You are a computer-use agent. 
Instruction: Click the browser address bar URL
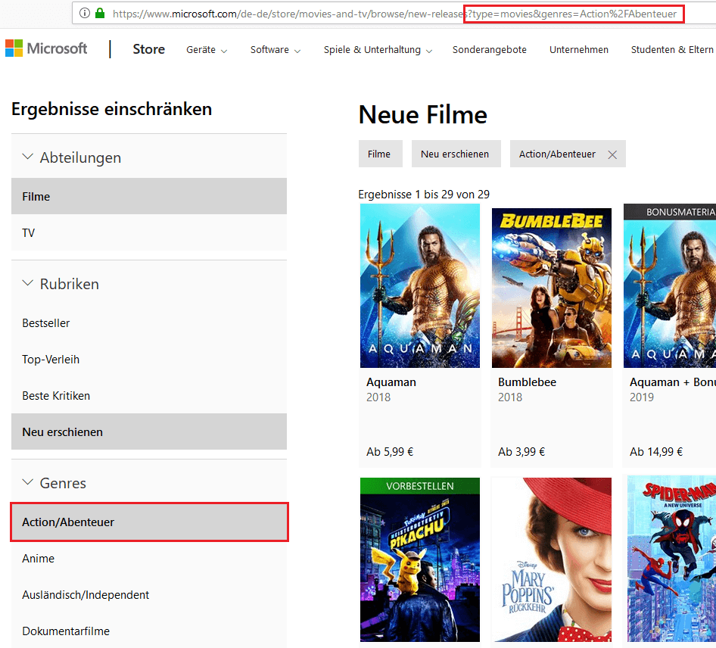(394, 14)
